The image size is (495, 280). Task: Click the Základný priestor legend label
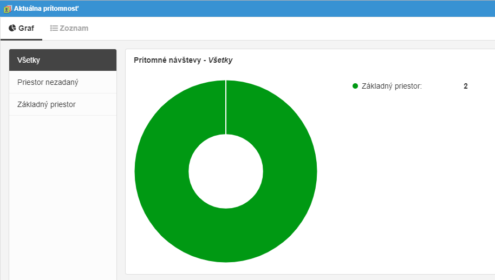(x=392, y=86)
